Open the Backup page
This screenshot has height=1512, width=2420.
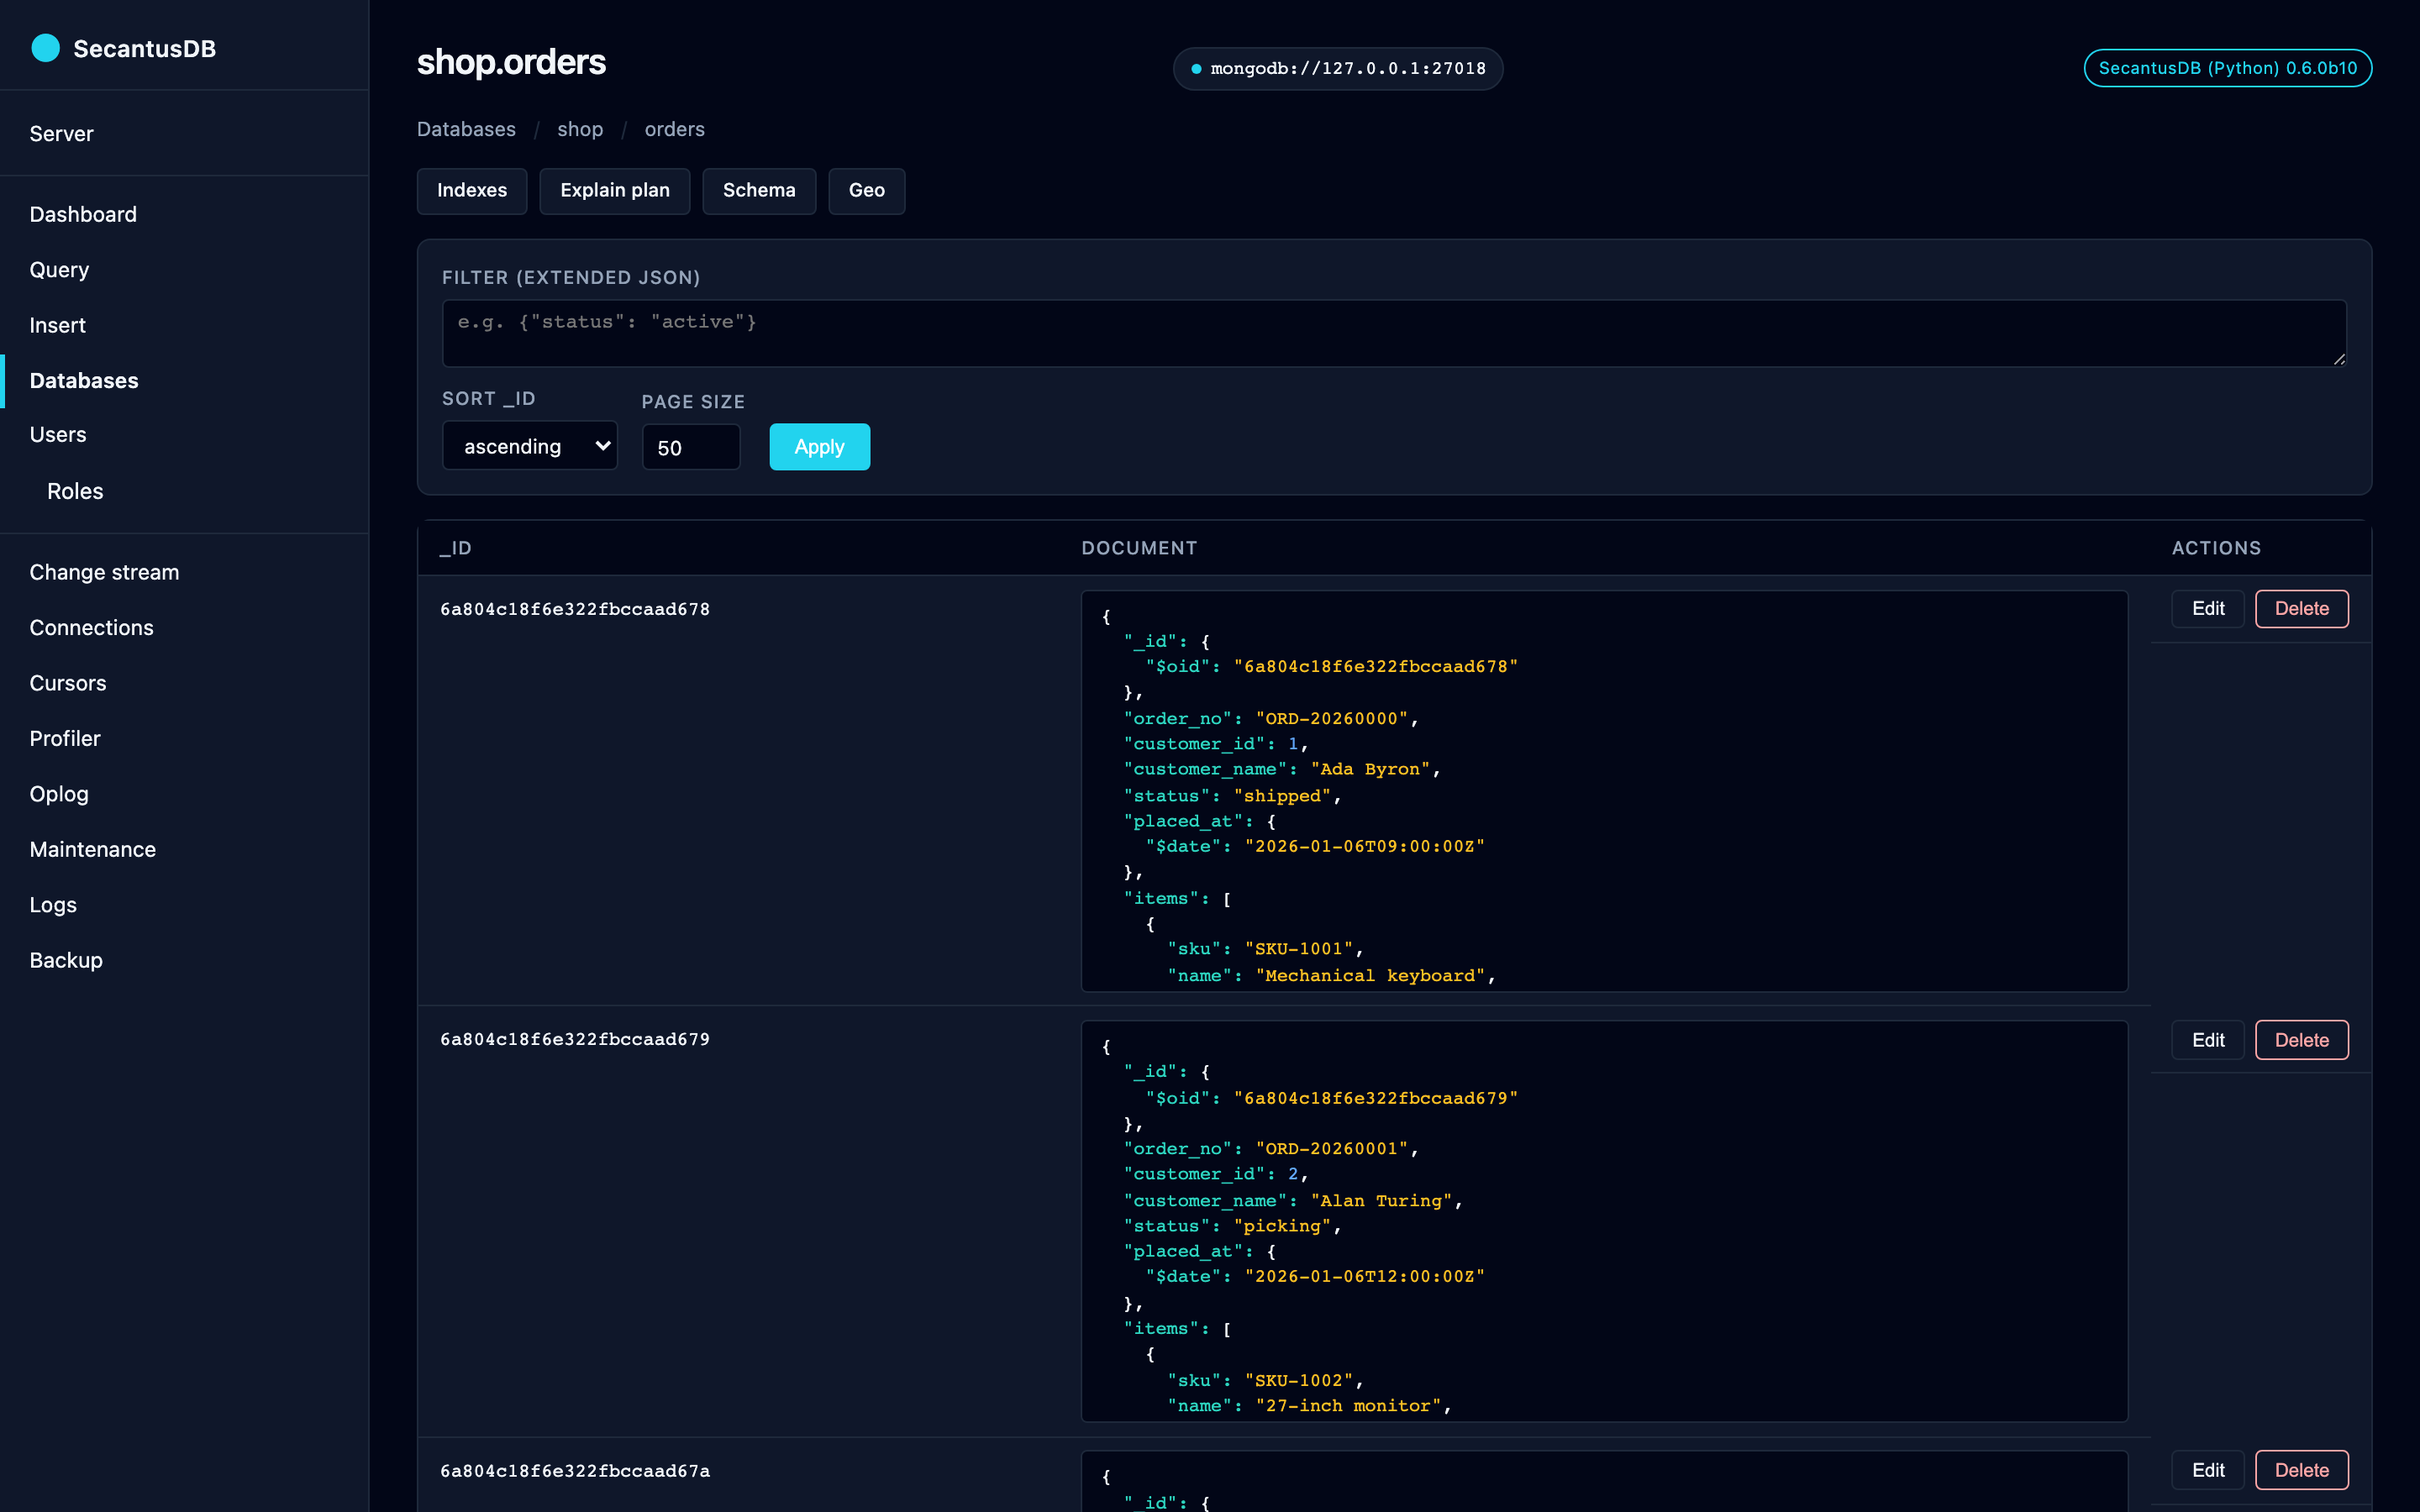66,960
